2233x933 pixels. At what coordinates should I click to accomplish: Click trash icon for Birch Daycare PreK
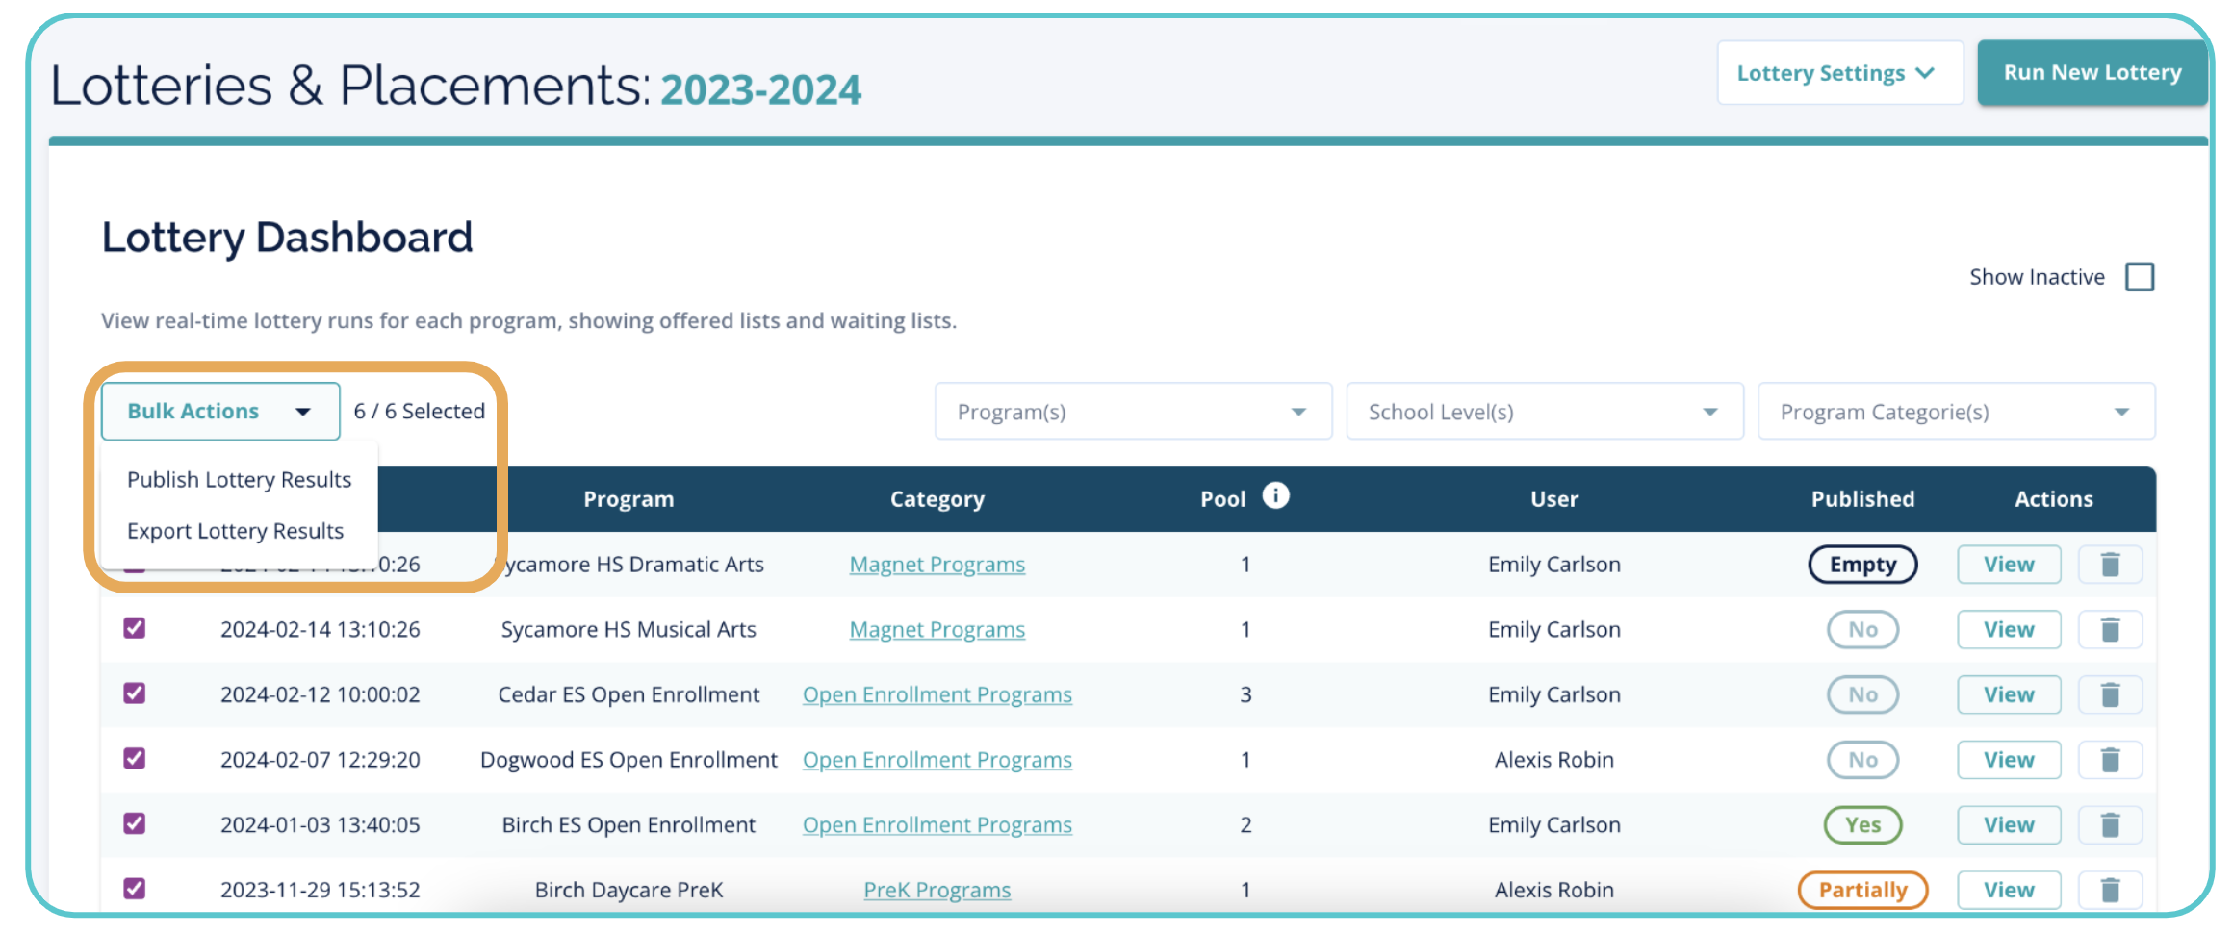pyautogui.click(x=2109, y=890)
